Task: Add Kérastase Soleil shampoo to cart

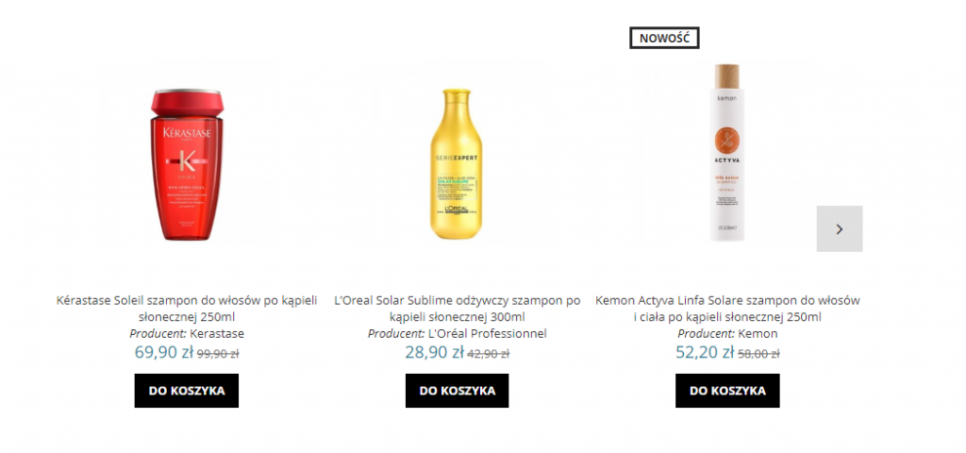Action: click(187, 391)
